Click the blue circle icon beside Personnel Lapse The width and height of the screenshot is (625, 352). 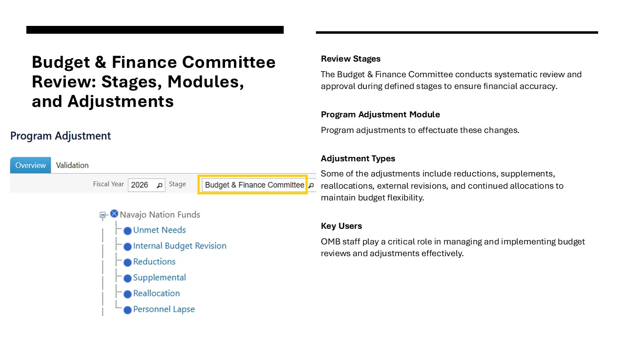127,310
